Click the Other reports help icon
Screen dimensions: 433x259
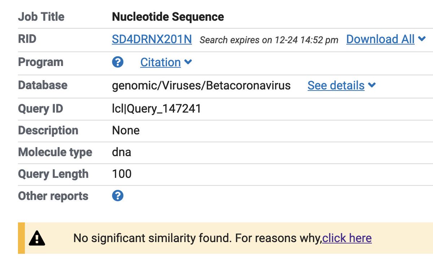(x=118, y=196)
